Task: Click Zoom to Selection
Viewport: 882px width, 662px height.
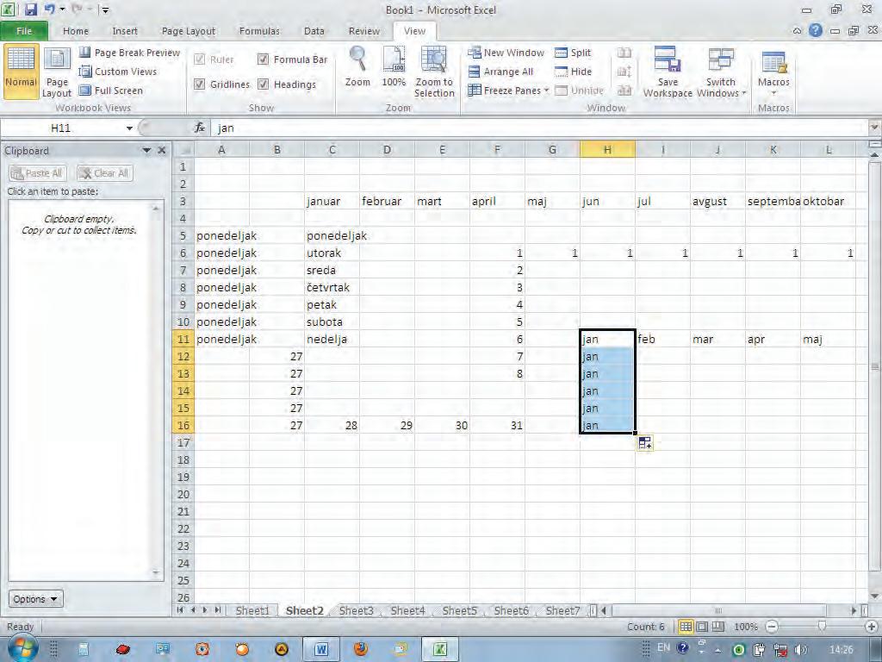Action: [434, 72]
